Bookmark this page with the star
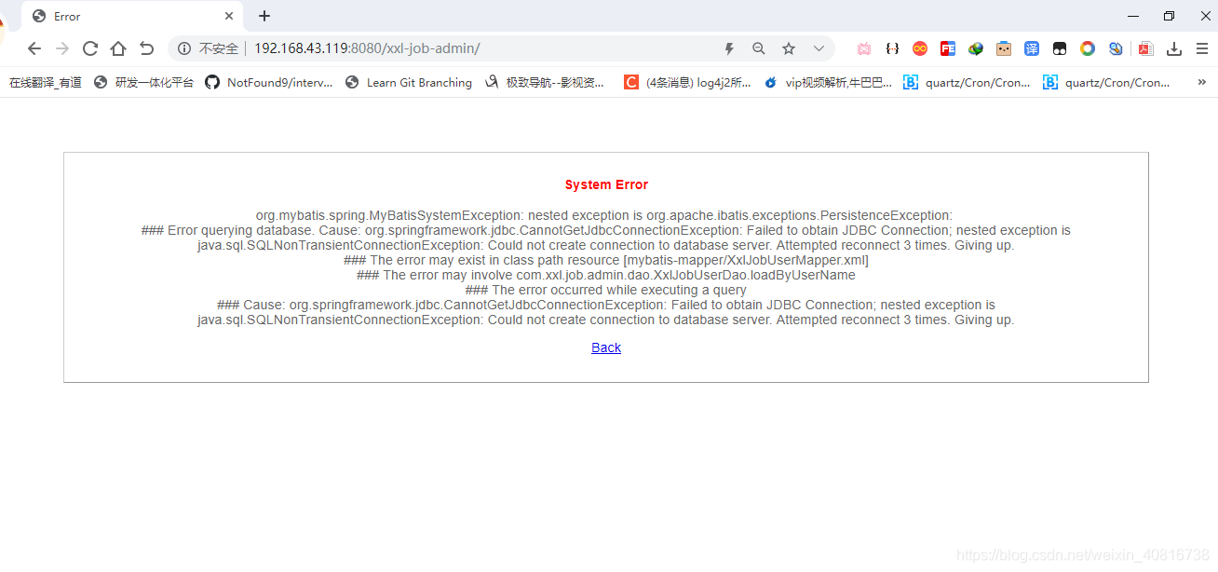The width and height of the screenshot is (1218, 572). click(789, 48)
